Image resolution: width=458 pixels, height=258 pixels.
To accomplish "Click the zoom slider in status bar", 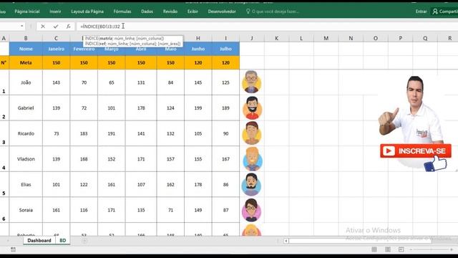I will pos(431,249).
